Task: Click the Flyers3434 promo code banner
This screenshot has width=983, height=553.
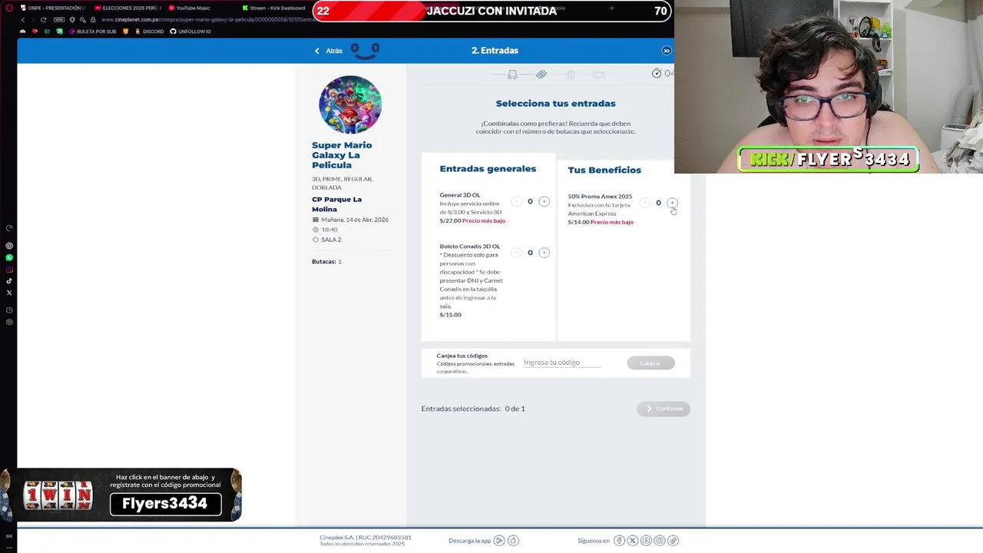Action: (165, 504)
